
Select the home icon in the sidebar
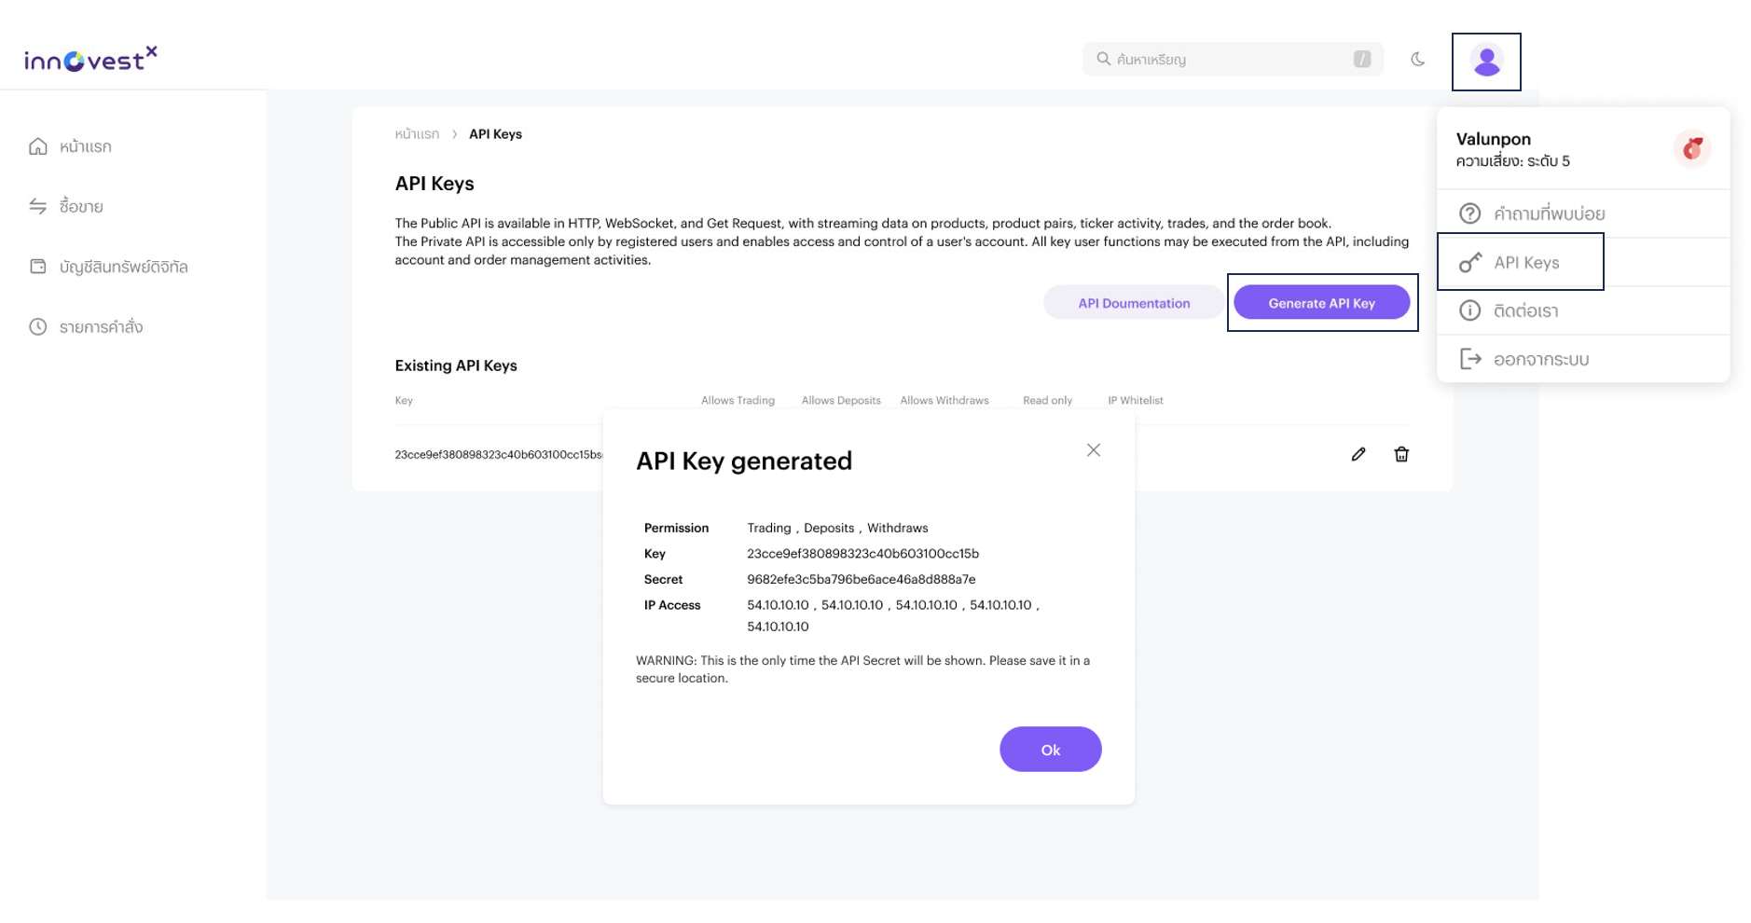(x=37, y=146)
